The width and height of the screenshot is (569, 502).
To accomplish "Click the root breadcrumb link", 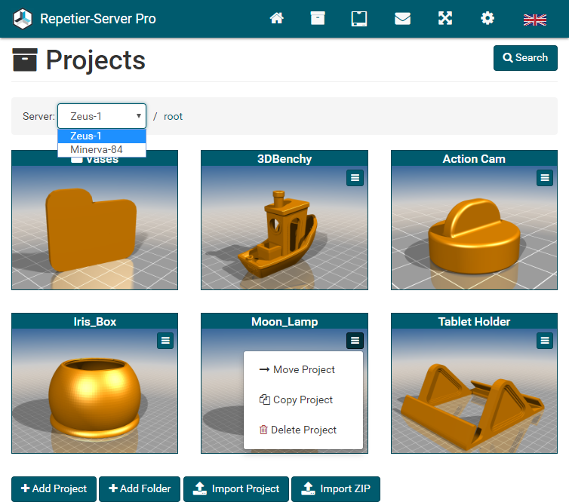I will (x=173, y=116).
